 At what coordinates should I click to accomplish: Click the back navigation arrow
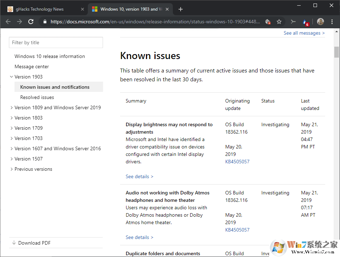click(8, 22)
